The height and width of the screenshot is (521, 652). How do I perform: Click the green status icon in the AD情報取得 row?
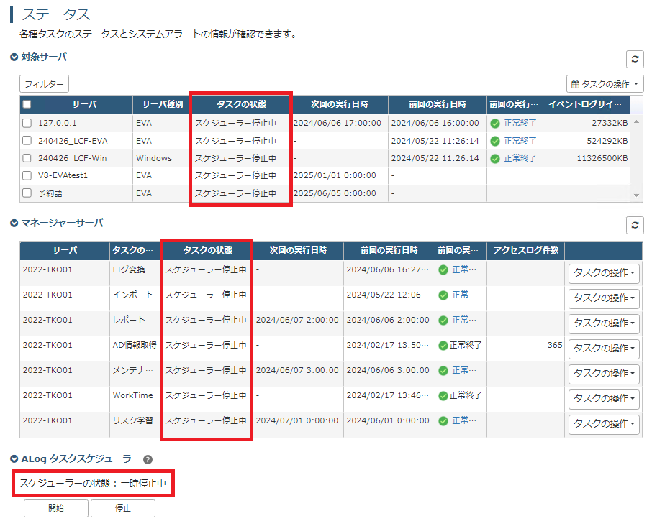click(x=443, y=346)
